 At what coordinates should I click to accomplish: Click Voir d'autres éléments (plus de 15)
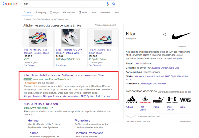174,92
